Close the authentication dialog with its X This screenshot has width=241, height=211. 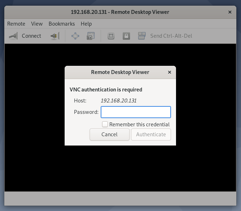point(170,72)
